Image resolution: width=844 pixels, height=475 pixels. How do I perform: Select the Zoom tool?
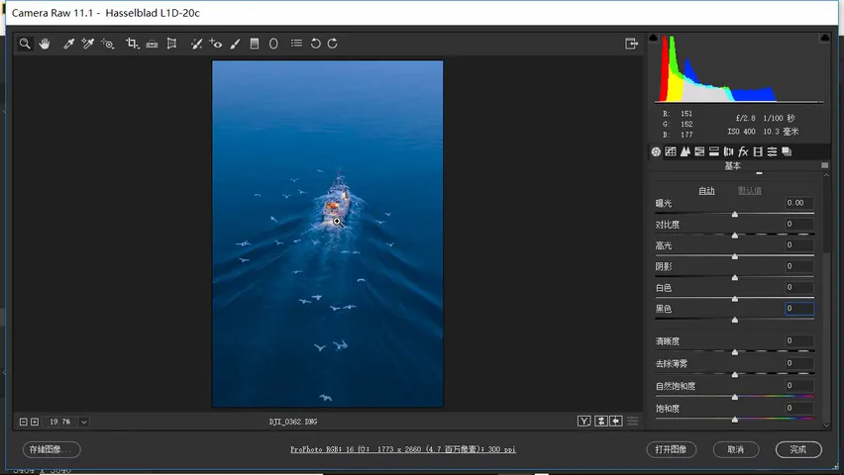click(25, 44)
